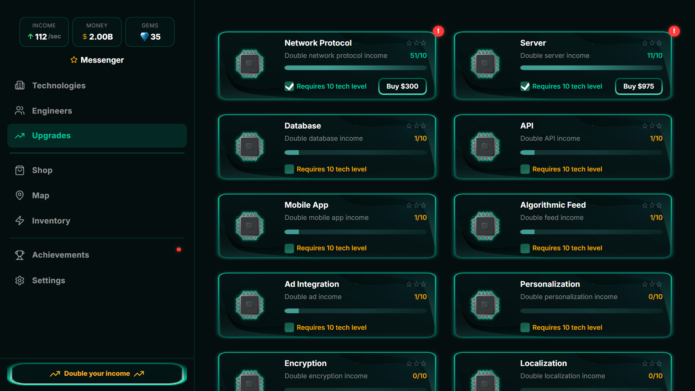695x391 pixels.
Task: Open the Inventory section
Action: (97, 221)
